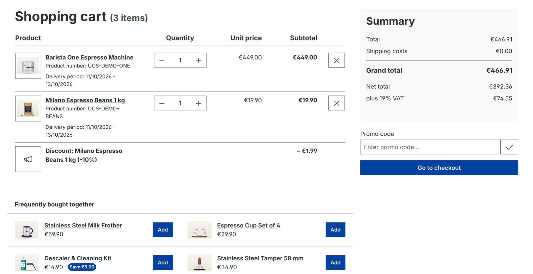Increase Milano Espresso Beans quantity
Screen dimensions: 533x274
pos(199,103)
